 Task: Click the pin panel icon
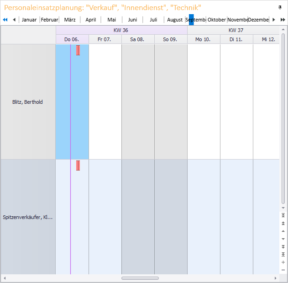tap(280, 8)
